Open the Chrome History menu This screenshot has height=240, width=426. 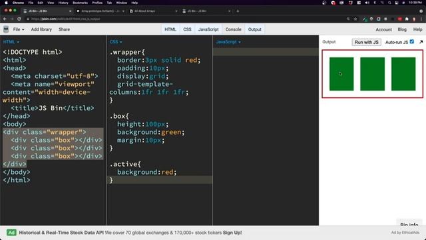click(63, 3)
